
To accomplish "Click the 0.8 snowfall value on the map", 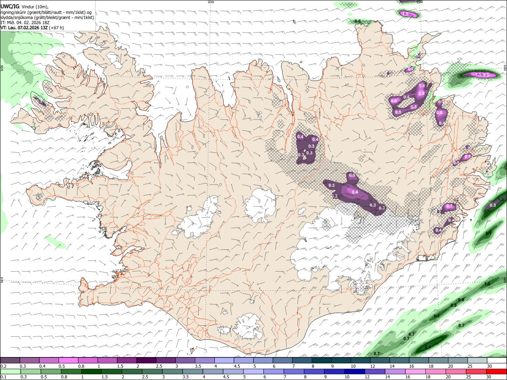I will coord(421,93).
